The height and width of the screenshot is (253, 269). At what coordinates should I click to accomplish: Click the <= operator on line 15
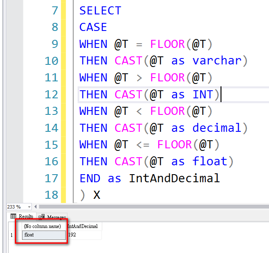click(x=143, y=145)
